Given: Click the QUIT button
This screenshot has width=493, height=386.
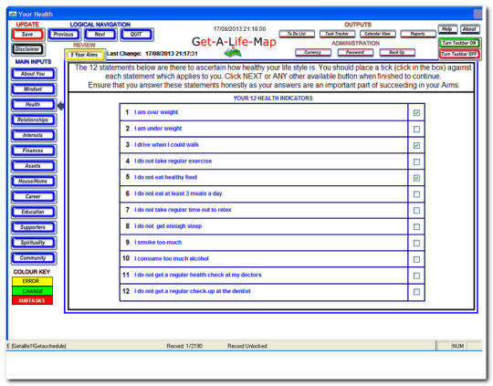Looking at the screenshot, I should click(137, 35).
